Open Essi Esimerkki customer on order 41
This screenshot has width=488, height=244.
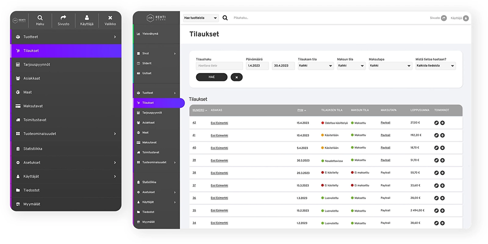point(219,135)
